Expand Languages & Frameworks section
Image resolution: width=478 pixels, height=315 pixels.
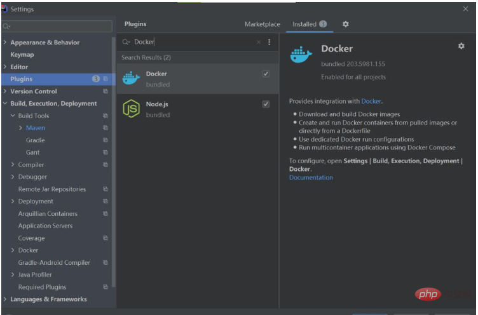click(5, 299)
